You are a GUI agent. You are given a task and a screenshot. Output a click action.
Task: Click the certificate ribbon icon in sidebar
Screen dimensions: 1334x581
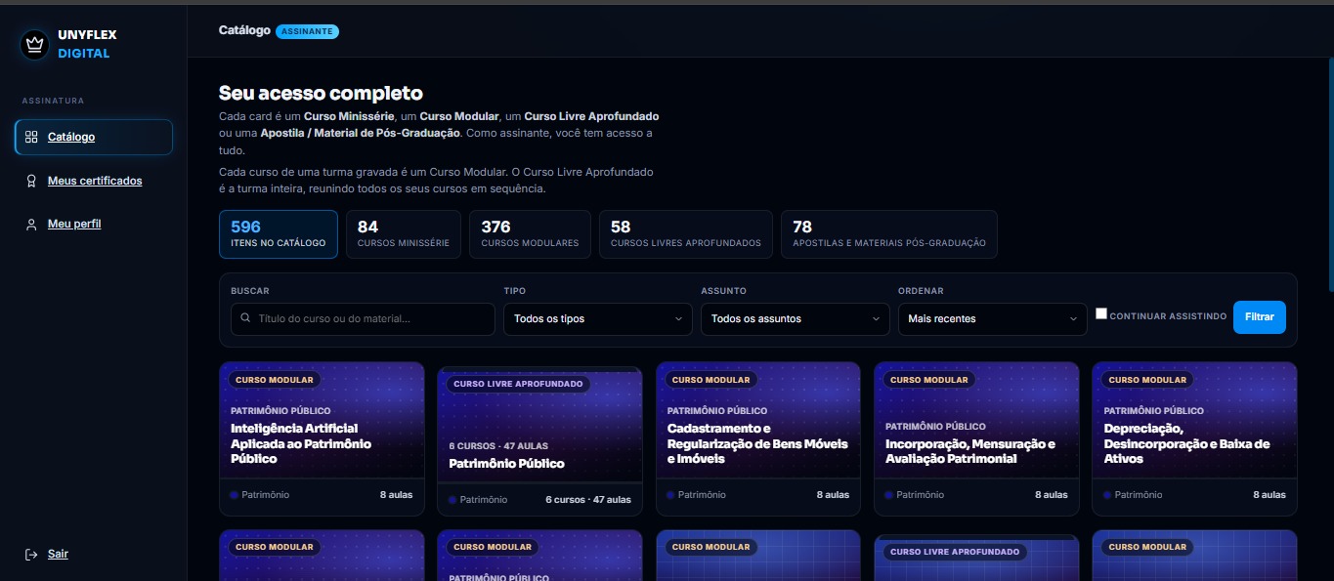coord(31,181)
